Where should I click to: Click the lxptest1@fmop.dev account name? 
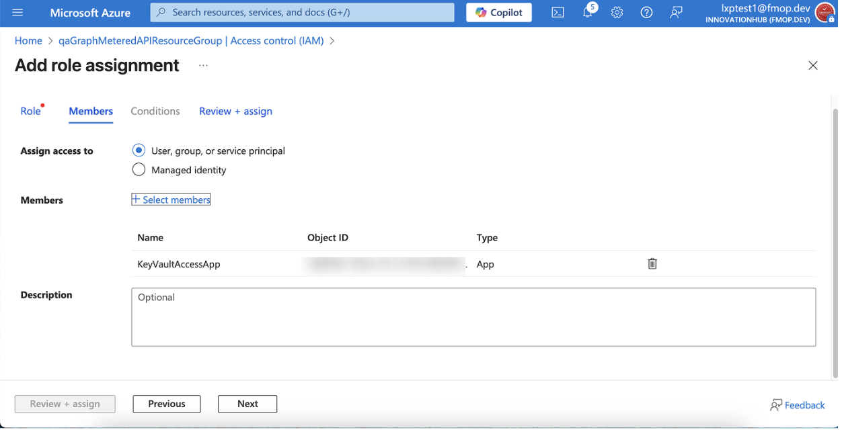[x=767, y=7]
